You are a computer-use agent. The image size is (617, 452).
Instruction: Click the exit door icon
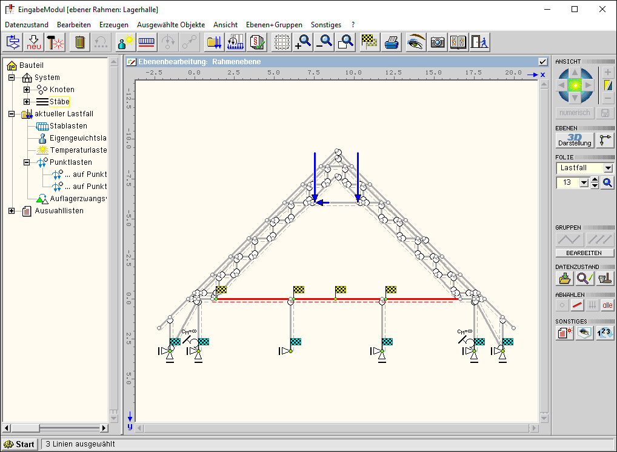pyautogui.click(x=479, y=42)
